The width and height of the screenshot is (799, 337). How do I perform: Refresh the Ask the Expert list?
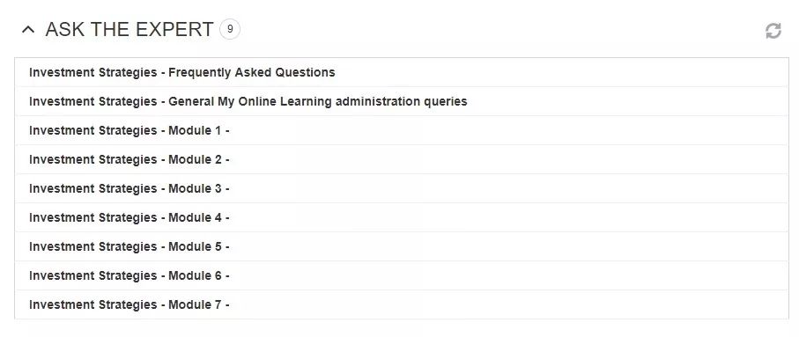click(x=773, y=31)
